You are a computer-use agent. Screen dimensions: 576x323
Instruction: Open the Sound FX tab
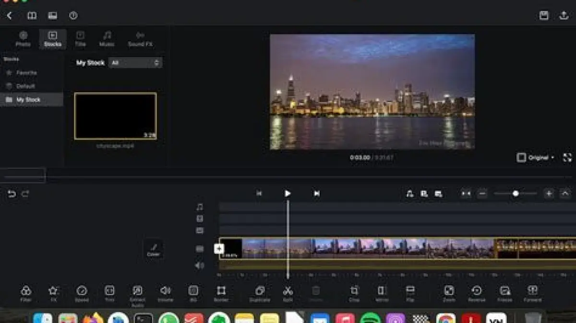(x=140, y=39)
